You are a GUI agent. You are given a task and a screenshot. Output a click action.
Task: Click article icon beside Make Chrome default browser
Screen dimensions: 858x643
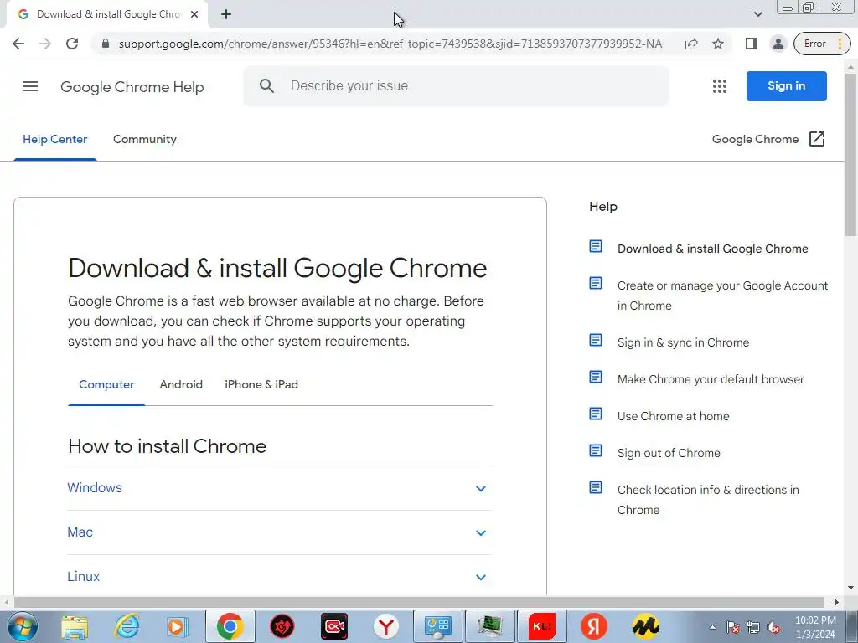point(596,378)
